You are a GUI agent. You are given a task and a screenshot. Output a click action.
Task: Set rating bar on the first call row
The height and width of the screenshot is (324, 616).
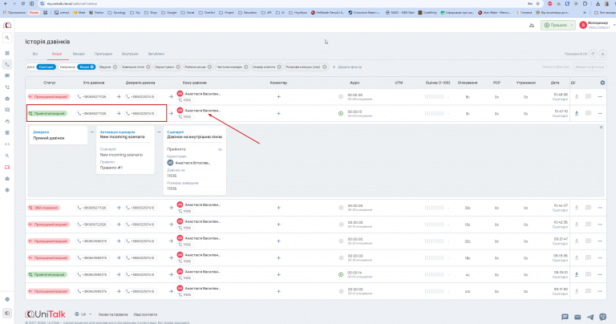pos(434,96)
